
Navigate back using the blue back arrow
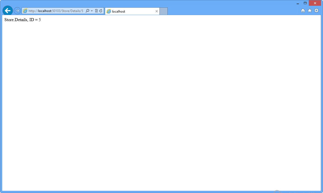[x=8, y=10]
